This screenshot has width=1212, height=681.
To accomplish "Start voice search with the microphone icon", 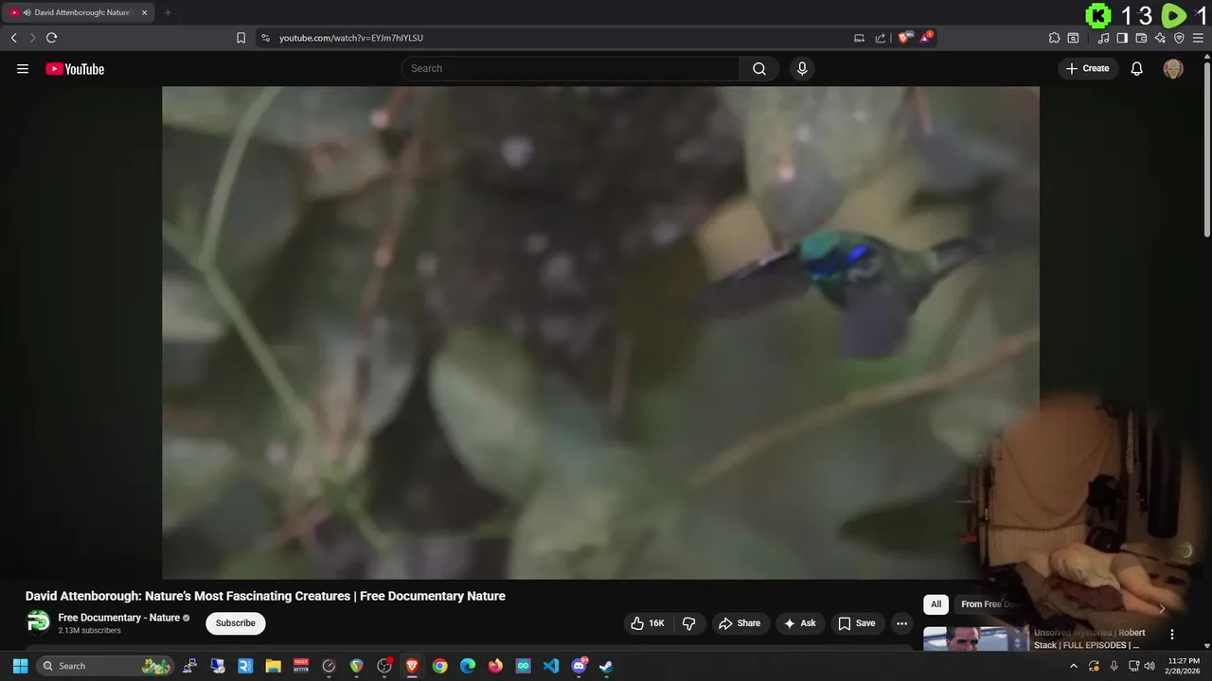I will (x=802, y=68).
